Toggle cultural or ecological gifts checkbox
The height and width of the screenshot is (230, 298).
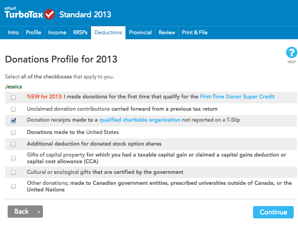click(13, 172)
